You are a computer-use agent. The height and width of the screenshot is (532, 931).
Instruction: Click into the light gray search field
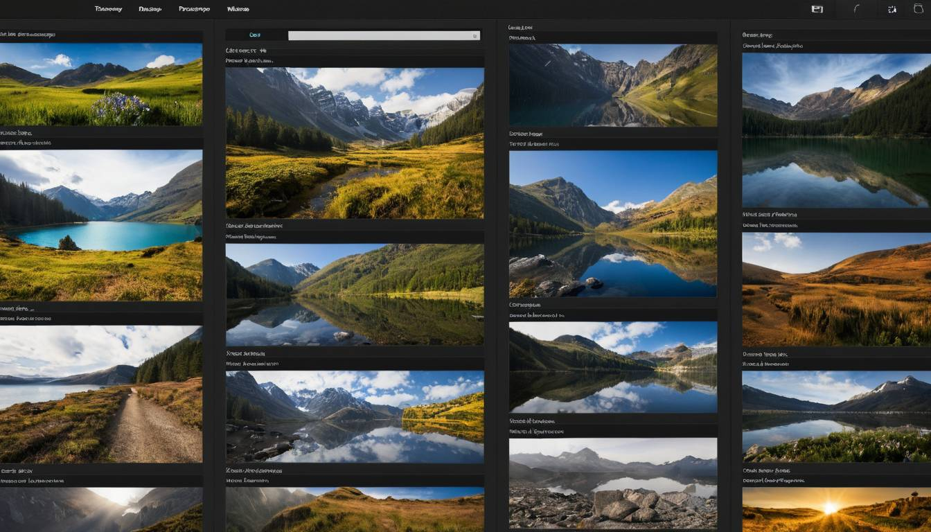tap(384, 35)
